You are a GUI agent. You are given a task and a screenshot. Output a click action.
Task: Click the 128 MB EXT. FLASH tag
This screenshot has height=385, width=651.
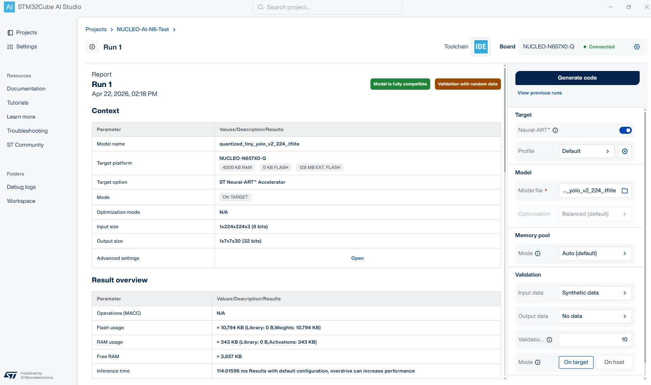coord(320,168)
